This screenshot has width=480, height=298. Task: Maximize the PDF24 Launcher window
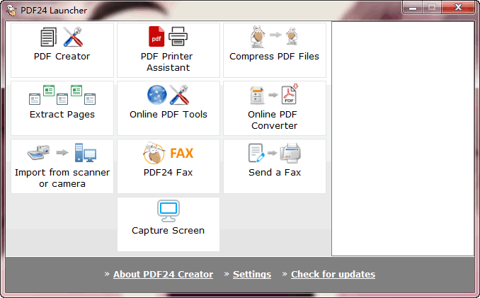tap(431, 7)
